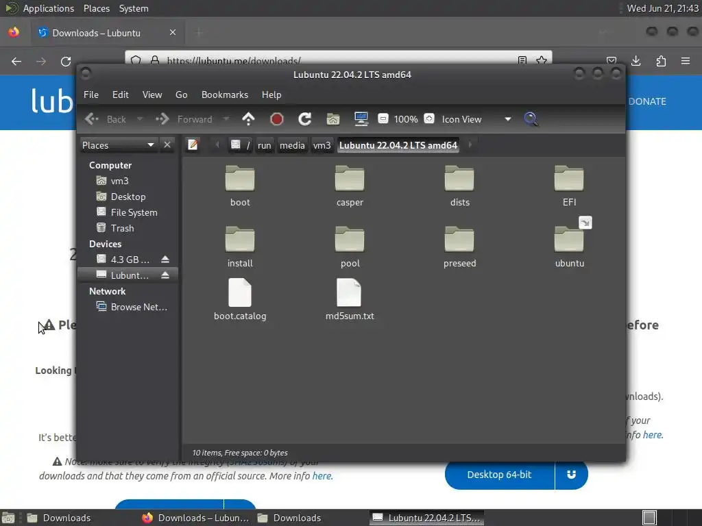Screen dimensions: 702x526
Task: Open the Places panel menu
Action: point(97,8)
